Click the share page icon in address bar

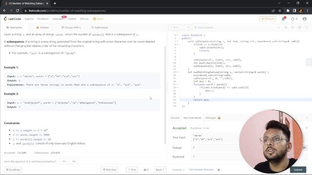(273, 11)
